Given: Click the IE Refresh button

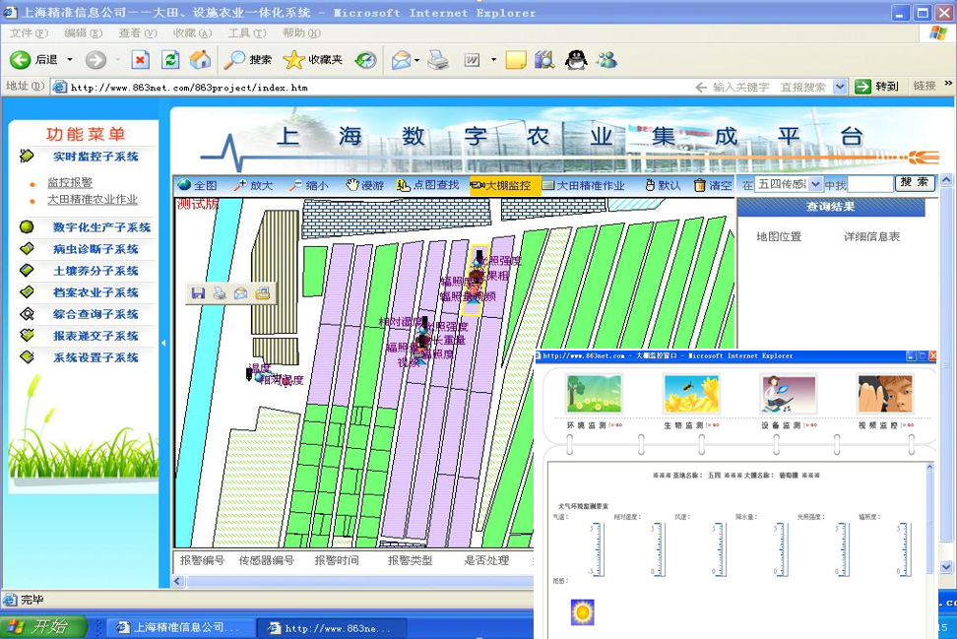Looking at the screenshot, I should tap(170, 60).
